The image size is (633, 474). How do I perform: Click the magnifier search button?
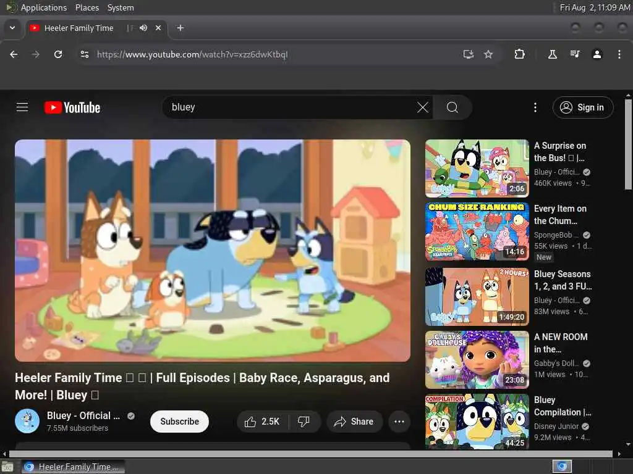pyautogui.click(x=452, y=107)
